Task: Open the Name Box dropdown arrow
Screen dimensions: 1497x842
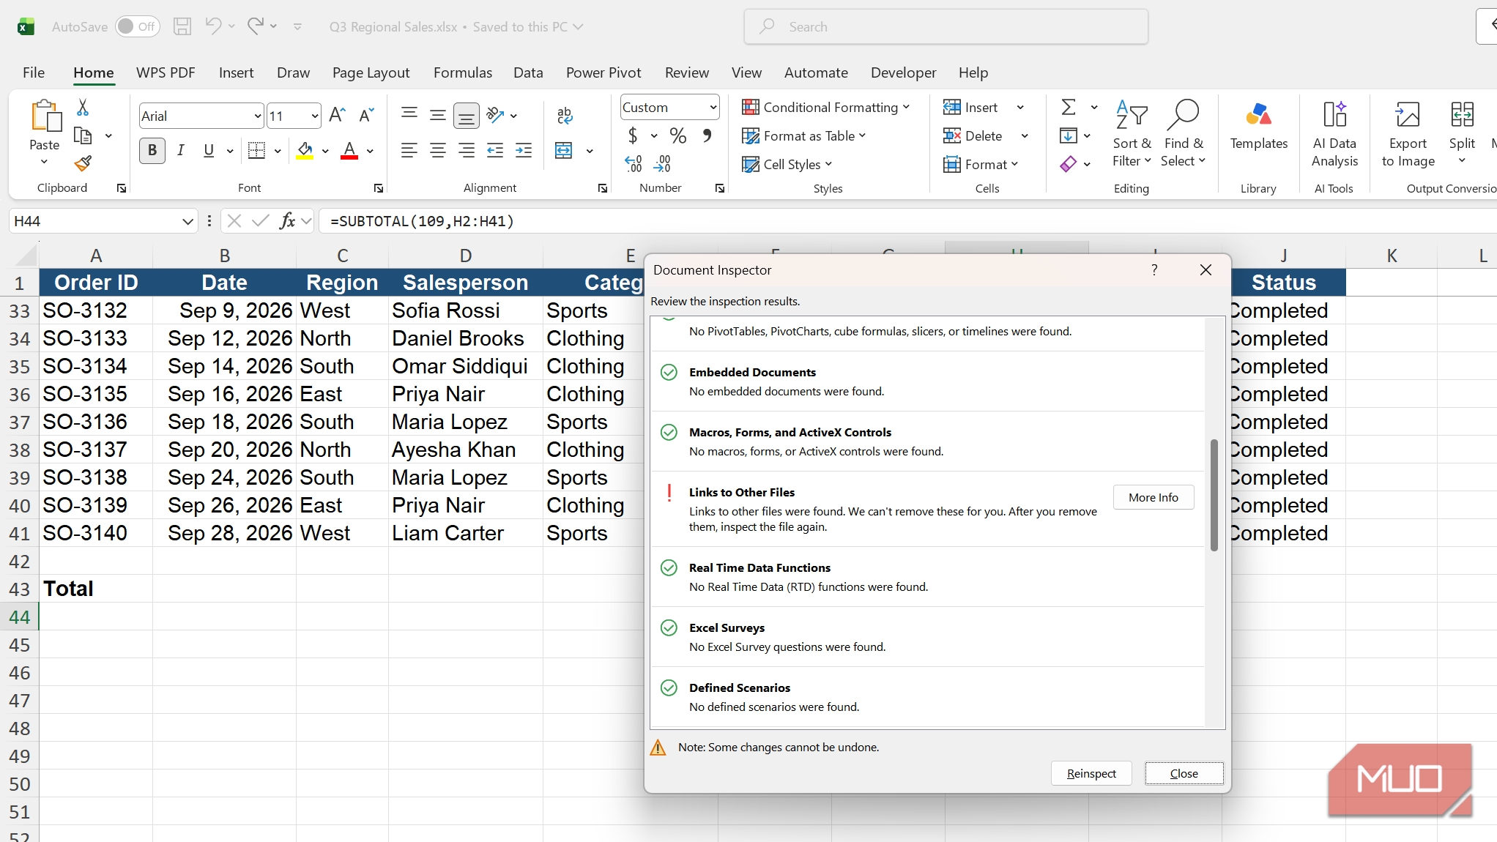Action: (x=187, y=221)
